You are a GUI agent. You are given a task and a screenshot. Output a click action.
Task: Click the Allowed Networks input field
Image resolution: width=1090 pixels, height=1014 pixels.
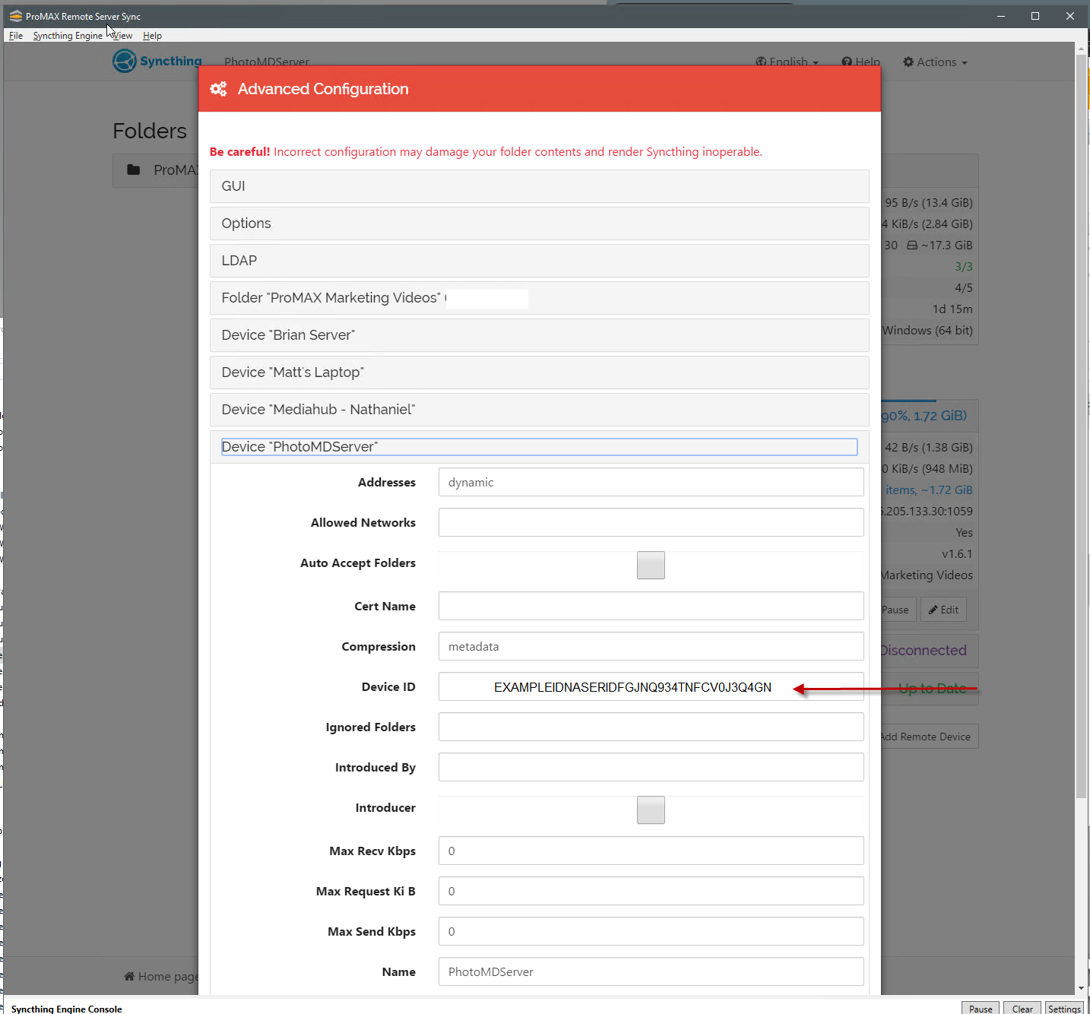click(651, 522)
